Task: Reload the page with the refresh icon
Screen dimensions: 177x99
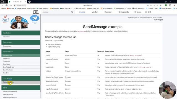Action: coord(11,5)
